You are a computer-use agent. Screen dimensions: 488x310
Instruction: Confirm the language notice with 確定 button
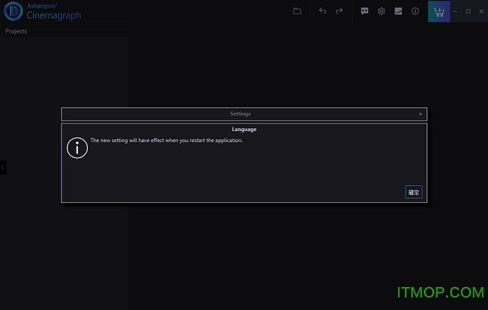(x=413, y=192)
